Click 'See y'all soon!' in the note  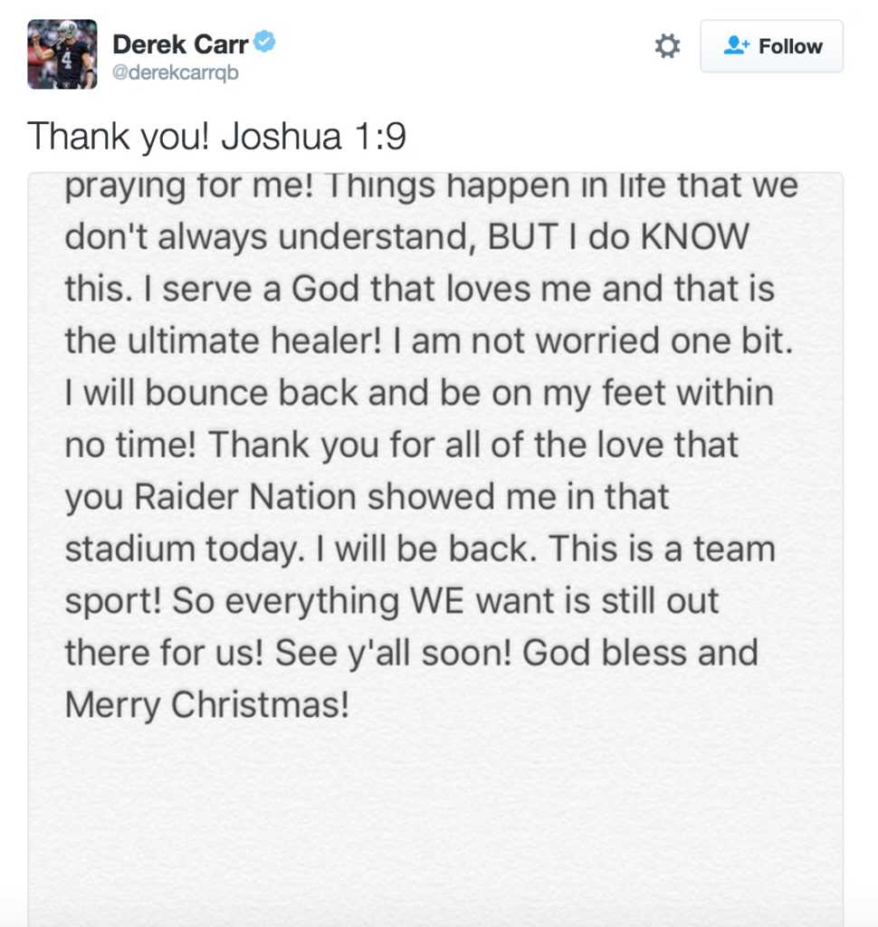pyautogui.click(x=393, y=654)
